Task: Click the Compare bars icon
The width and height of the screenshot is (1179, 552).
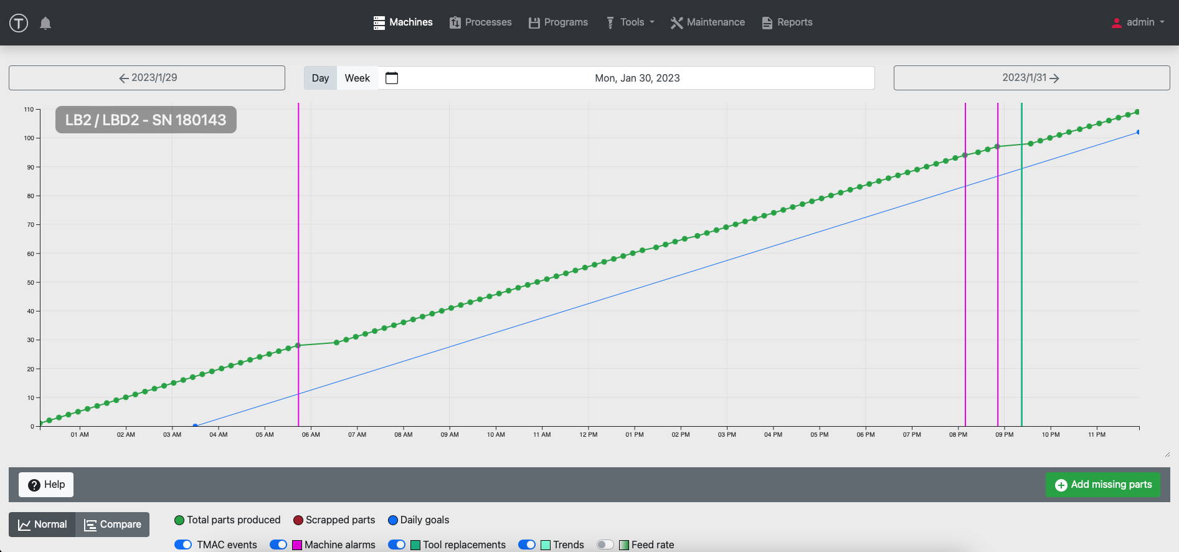Action: coord(90,525)
